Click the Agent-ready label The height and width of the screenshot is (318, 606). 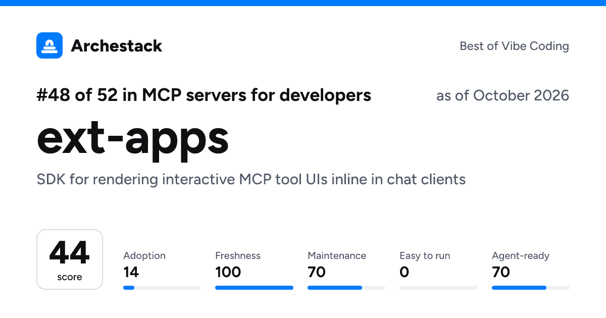coord(521,256)
